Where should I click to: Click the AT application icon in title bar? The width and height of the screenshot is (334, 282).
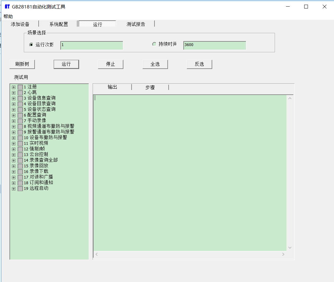[7, 7]
